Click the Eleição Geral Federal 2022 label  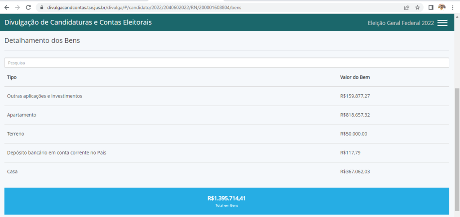click(400, 23)
